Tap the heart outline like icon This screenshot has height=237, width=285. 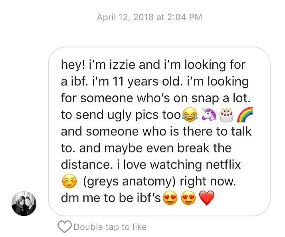64,227
